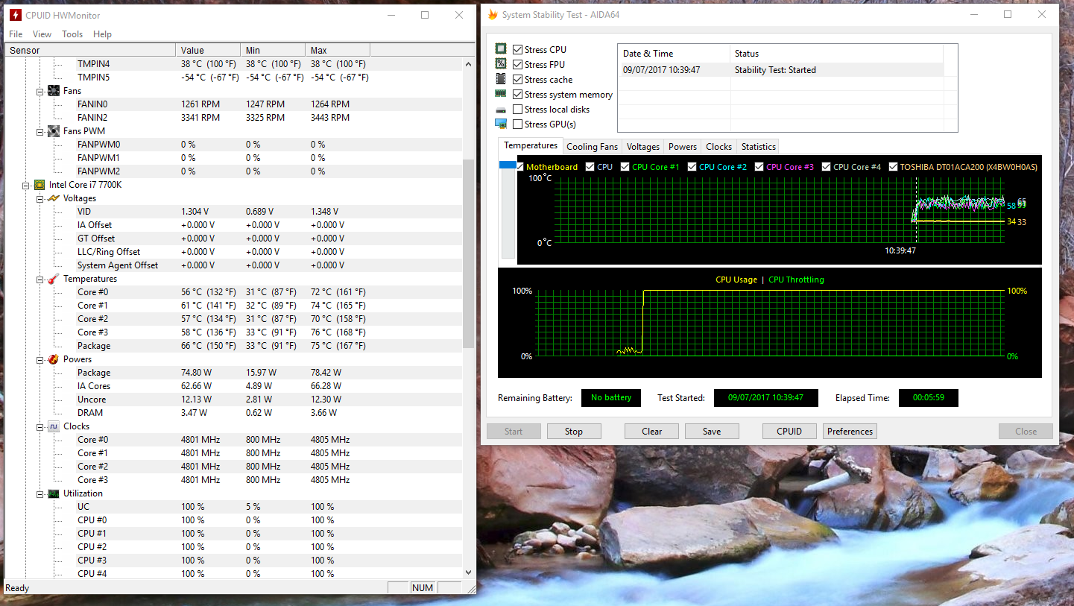Open Preferences in AIDA64
The image size is (1074, 606).
850,432
